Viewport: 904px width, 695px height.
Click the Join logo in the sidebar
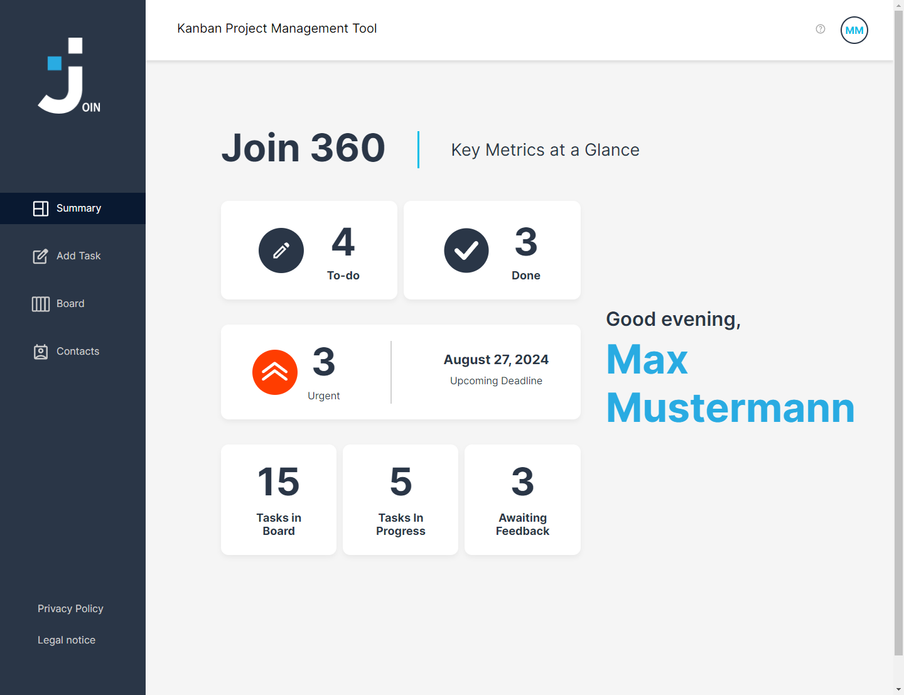(69, 75)
